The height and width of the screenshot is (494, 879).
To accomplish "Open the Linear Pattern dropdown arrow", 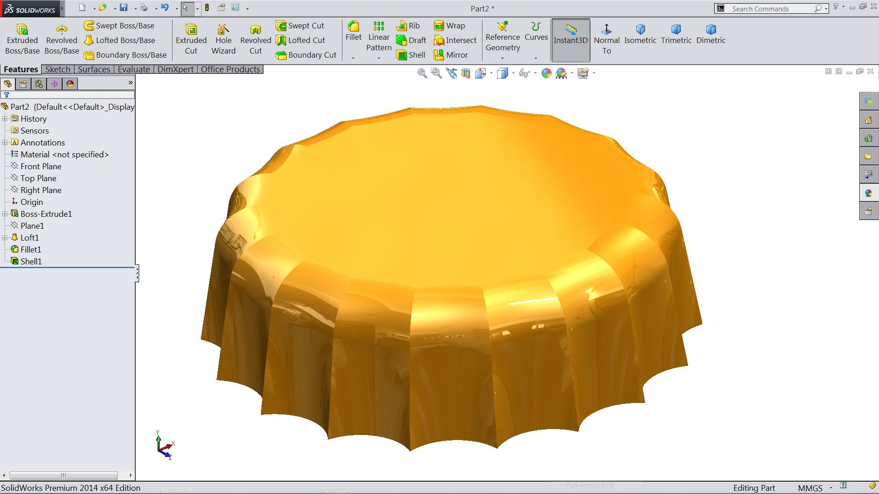I will [379, 59].
